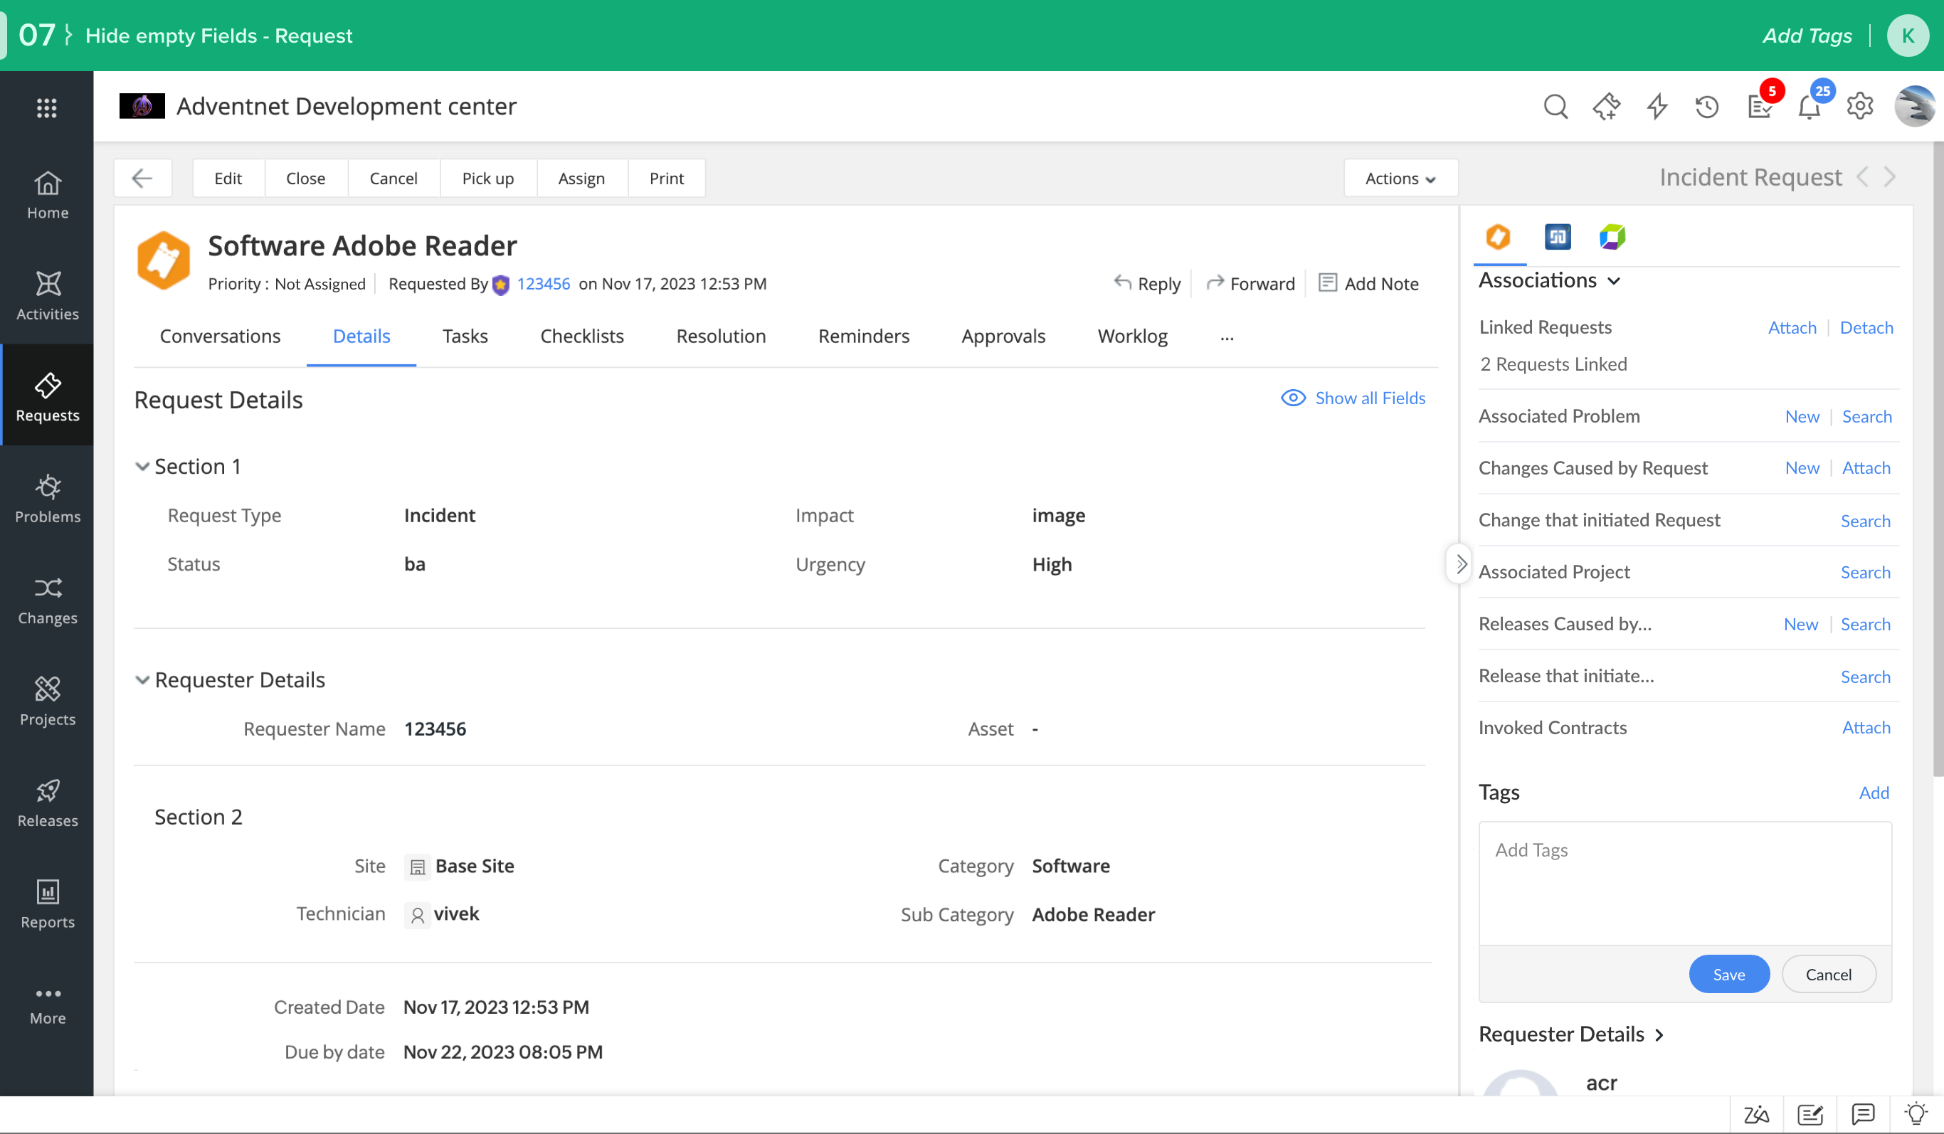
Task: Open the Conversations tab
Action: pos(220,336)
